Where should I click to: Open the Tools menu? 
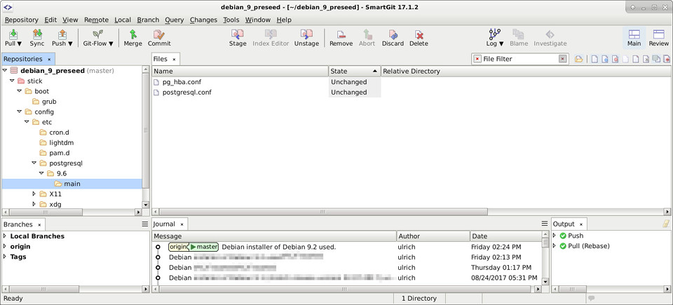[231, 20]
